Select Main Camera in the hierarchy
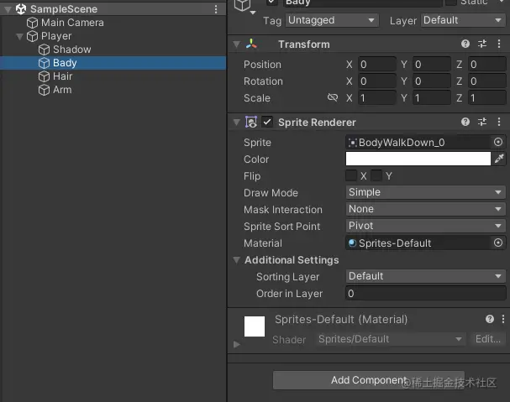The image size is (510, 402). 72,23
